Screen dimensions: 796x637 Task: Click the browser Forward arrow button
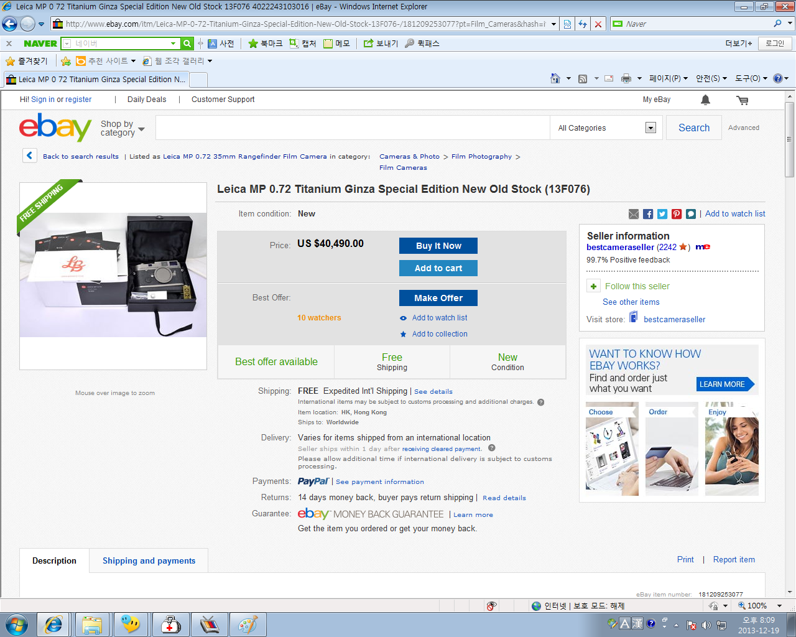[27, 24]
